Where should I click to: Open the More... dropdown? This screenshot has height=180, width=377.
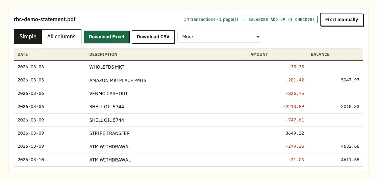tap(219, 37)
